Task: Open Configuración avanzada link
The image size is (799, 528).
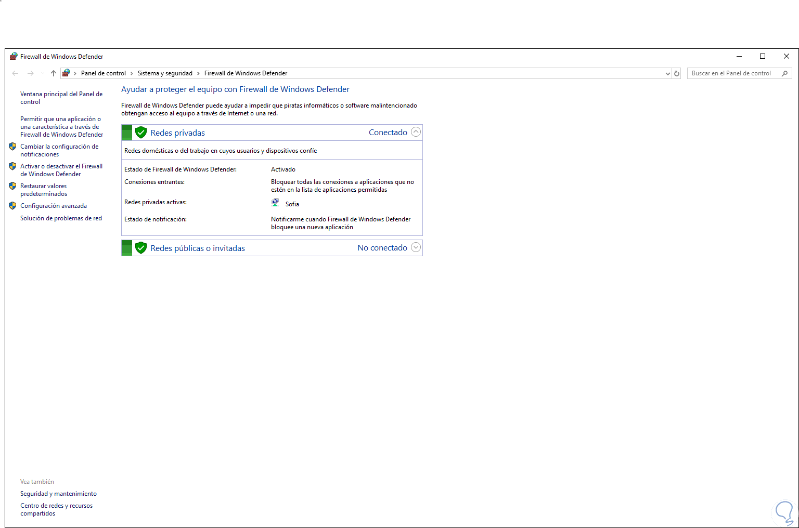Action: point(54,206)
